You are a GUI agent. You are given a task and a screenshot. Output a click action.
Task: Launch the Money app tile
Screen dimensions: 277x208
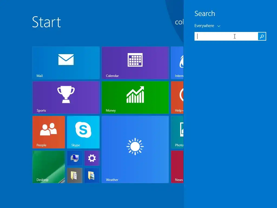tap(135, 97)
